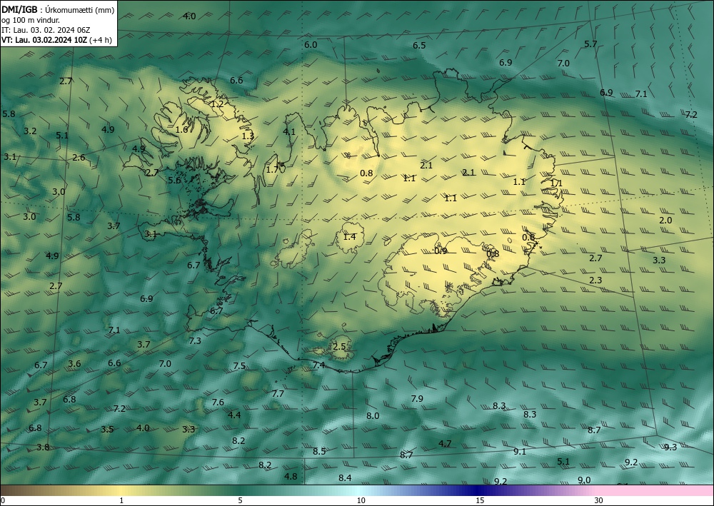This screenshot has width=714, height=506.
Task: Click the '5' tick on the color scale
Action: [240, 500]
